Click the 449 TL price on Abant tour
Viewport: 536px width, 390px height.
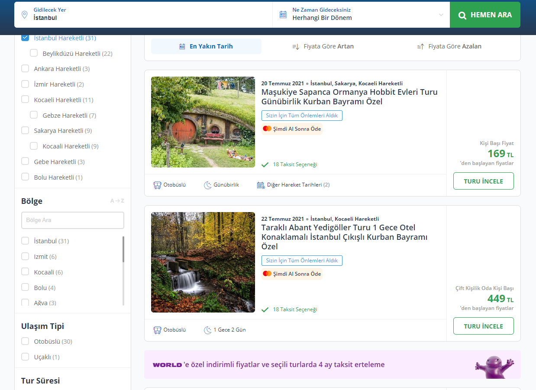(500, 299)
